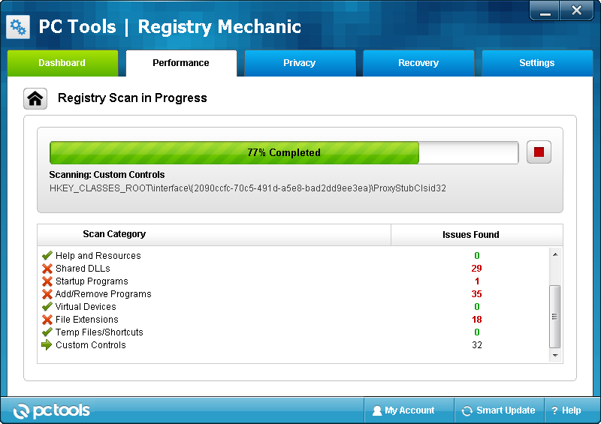Click the green check beside Temp Files/Shortcuts
The image size is (601, 424).
click(x=47, y=332)
